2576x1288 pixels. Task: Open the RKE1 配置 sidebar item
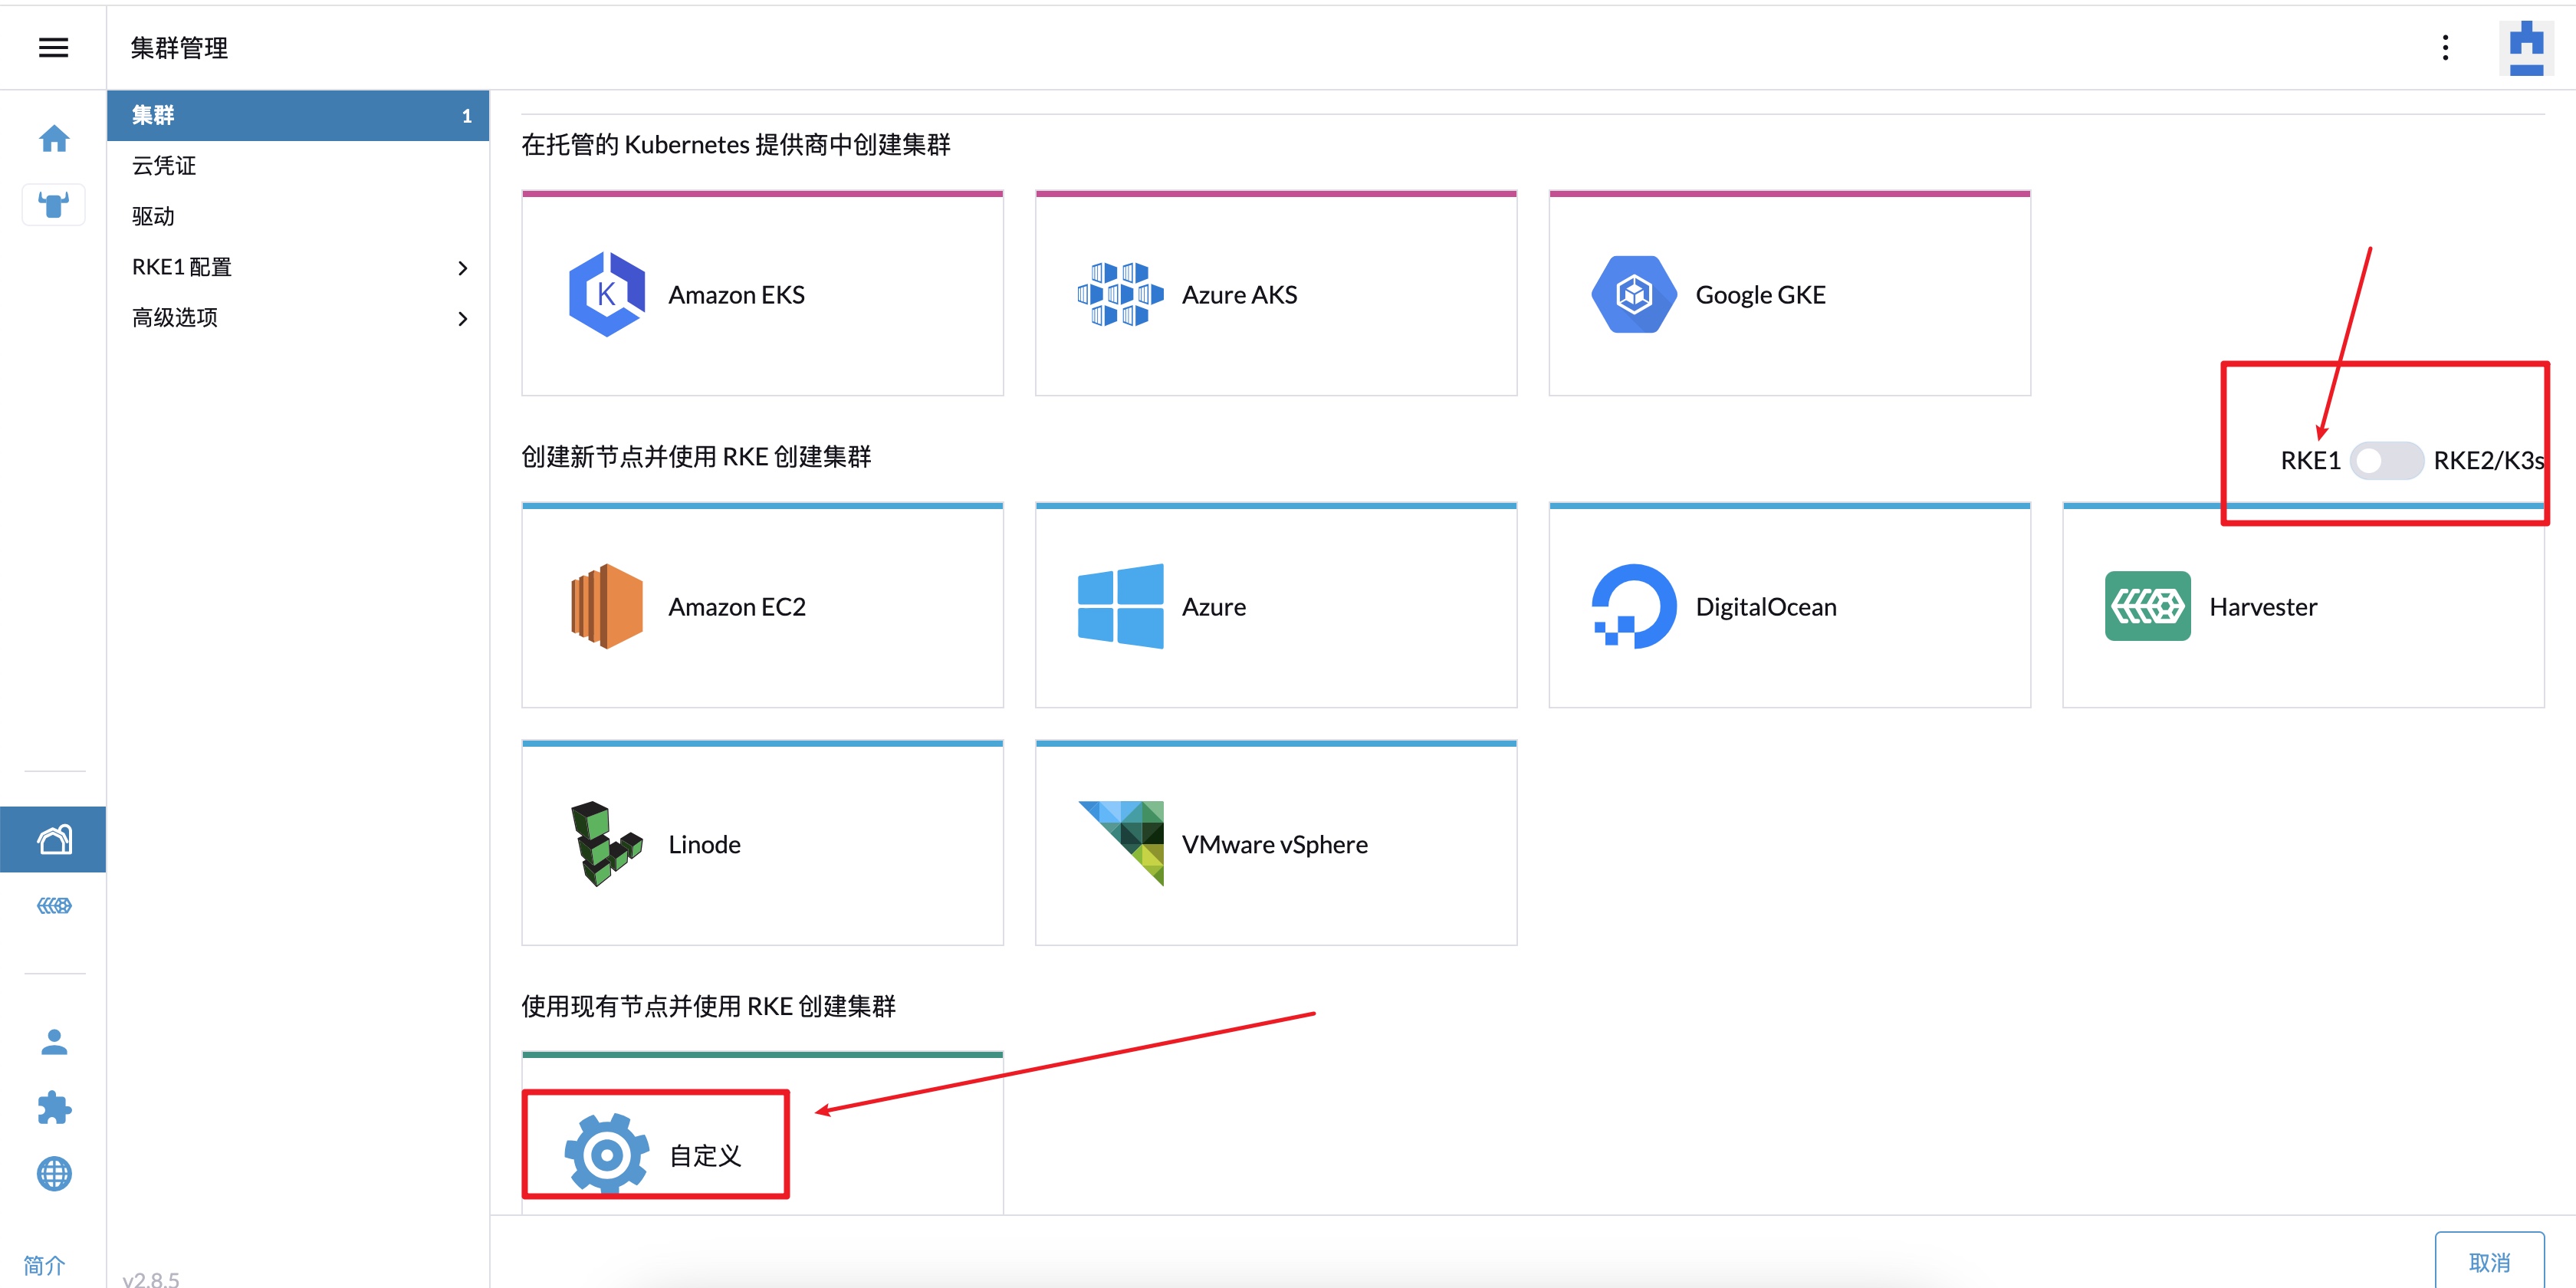[x=298, y=267]
